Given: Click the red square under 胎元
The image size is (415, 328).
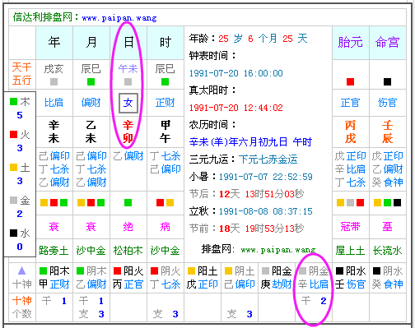Looking at the screenshot, I should [350, 81].
